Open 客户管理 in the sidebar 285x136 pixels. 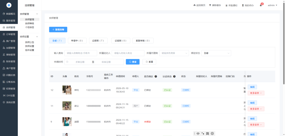tap(9, 68)
